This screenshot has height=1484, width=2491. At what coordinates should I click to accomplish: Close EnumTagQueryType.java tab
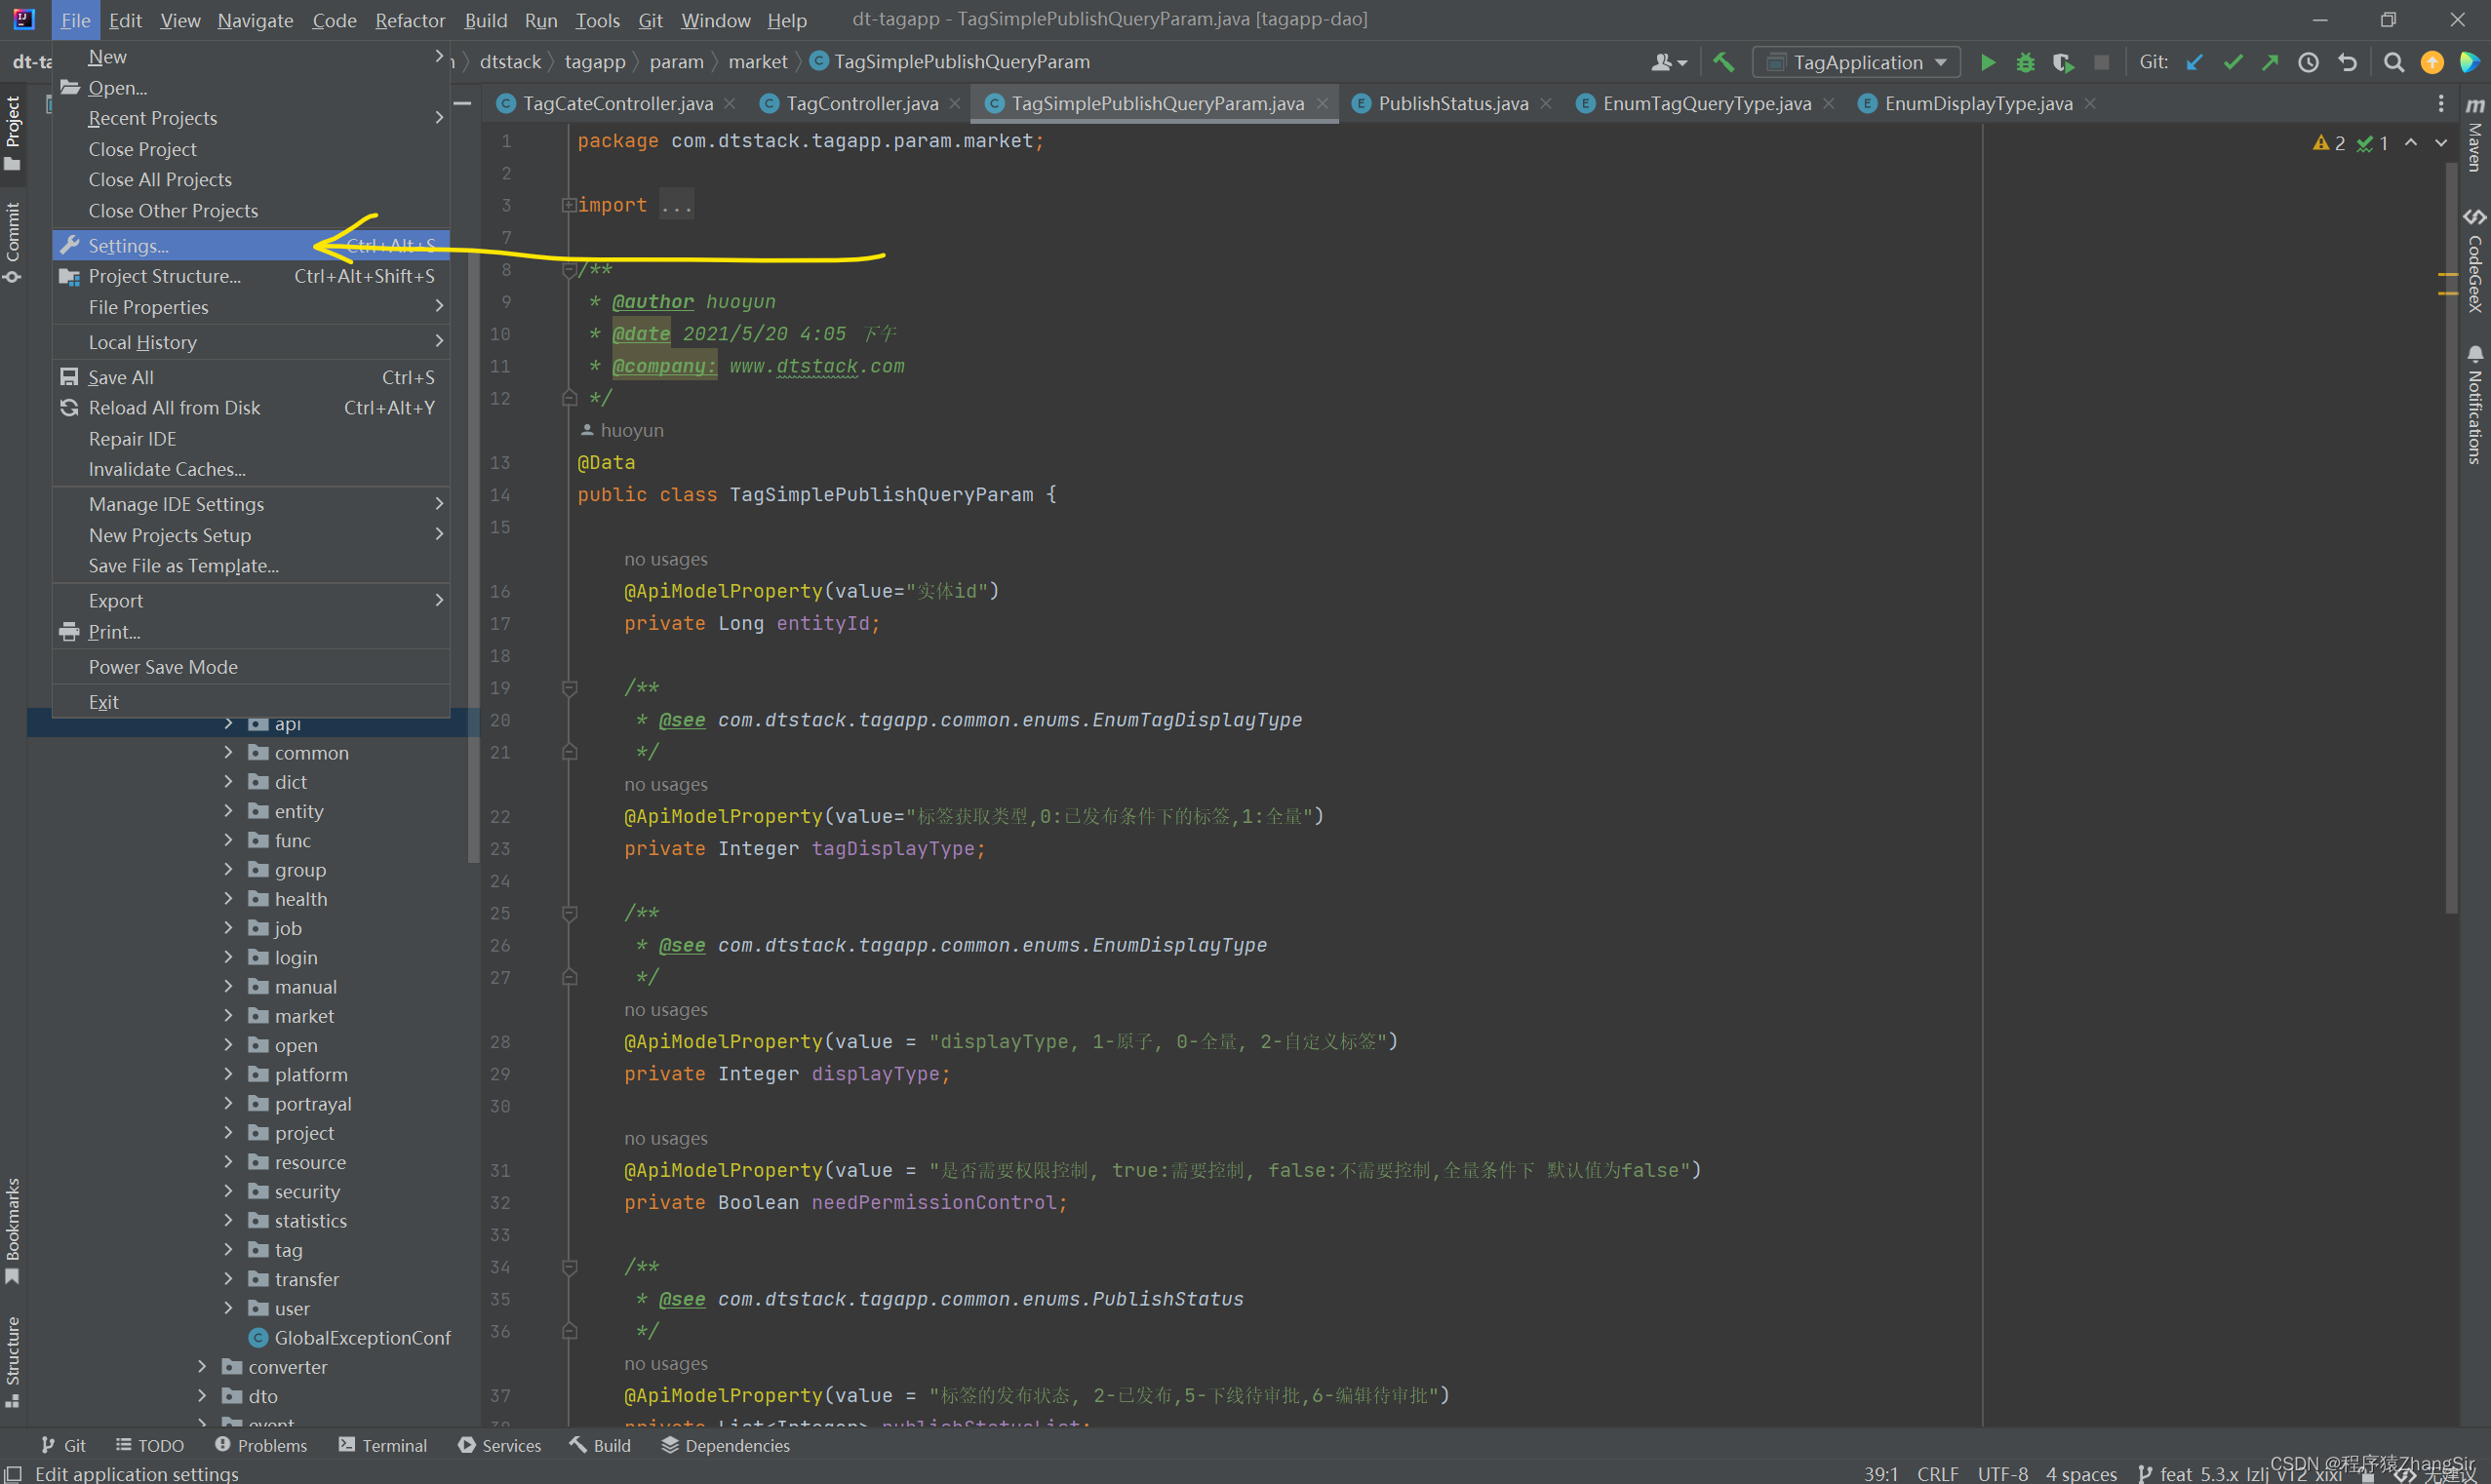click(x=1828, y=103)
